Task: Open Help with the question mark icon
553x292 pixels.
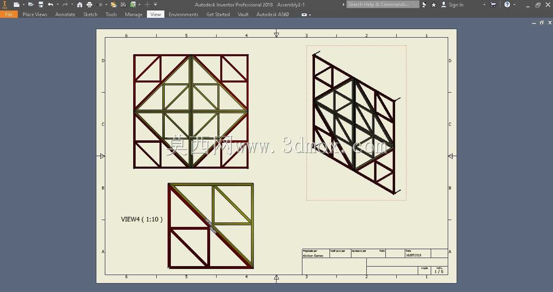Action: tap(507, 4)
